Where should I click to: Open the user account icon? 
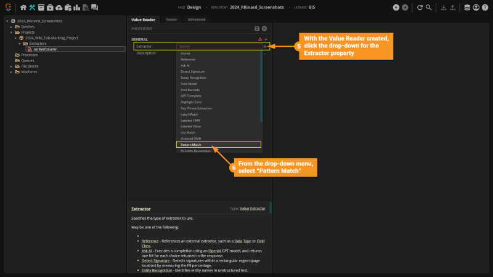(x=476, y=7)
